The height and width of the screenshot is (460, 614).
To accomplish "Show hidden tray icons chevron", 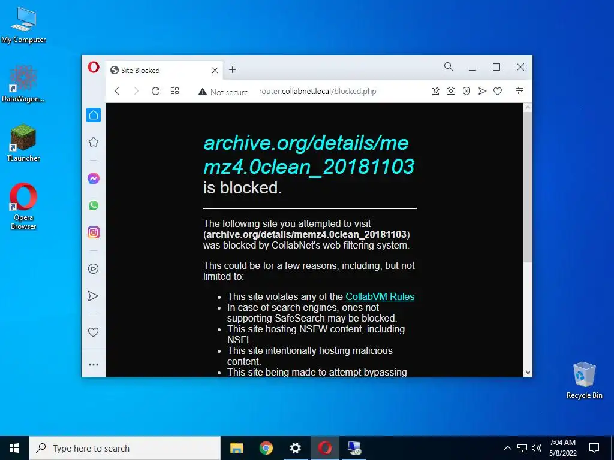I will pyautogui.click(x=507, y=448).
